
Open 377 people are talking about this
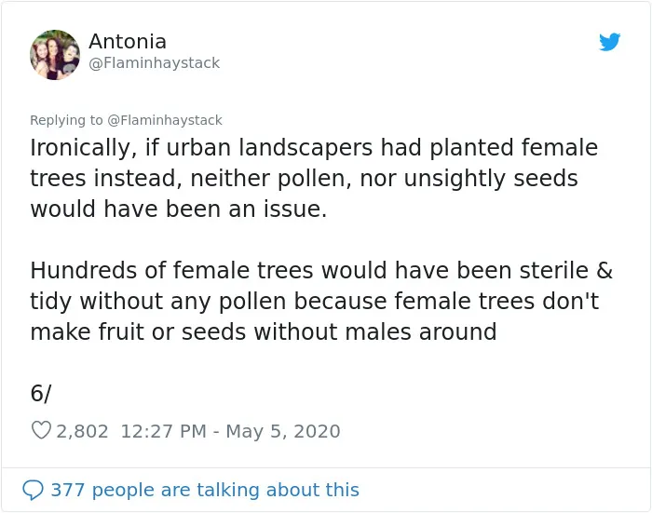click(x=205, y=490)
